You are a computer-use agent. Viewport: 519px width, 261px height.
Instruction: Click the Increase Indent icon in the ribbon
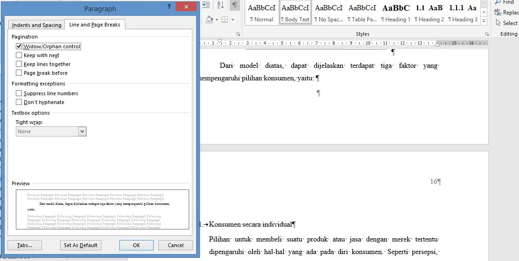click(206, 5)
